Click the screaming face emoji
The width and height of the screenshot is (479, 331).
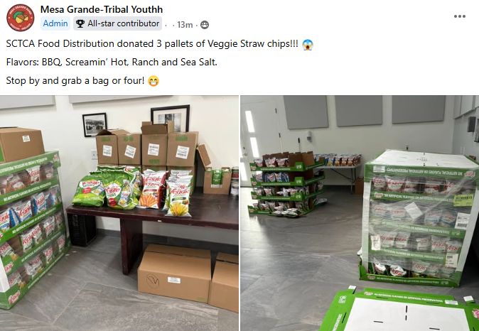308,45
